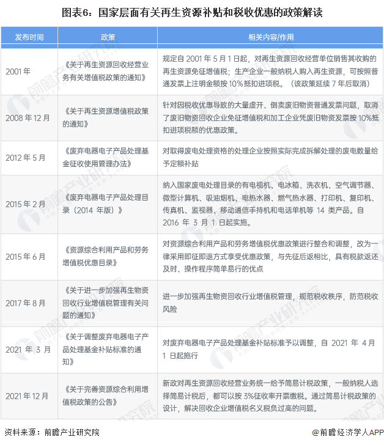Click the chart title 图表6 heading

pos(192,13)
